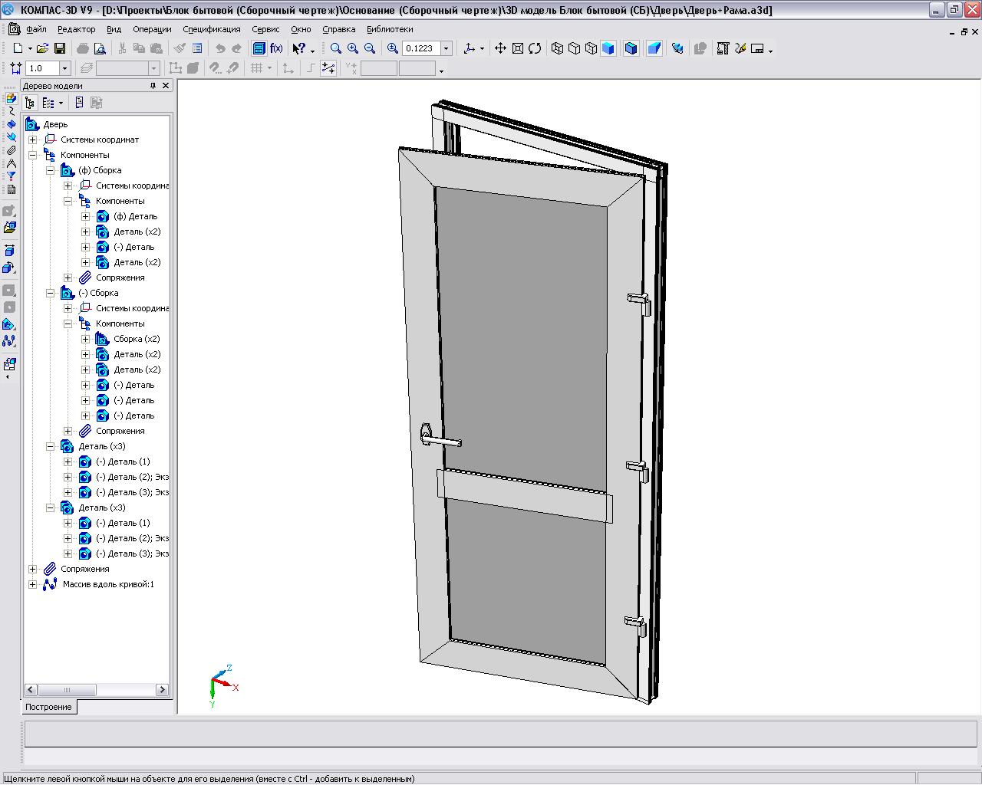Click the Save document toolbar icon
Screen dimensions: 982x785
coord(60,48)
